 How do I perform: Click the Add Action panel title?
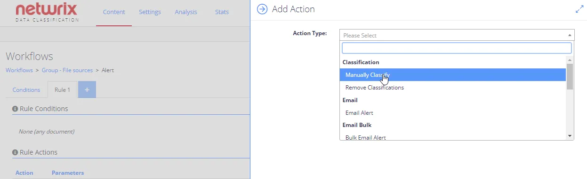293,9
